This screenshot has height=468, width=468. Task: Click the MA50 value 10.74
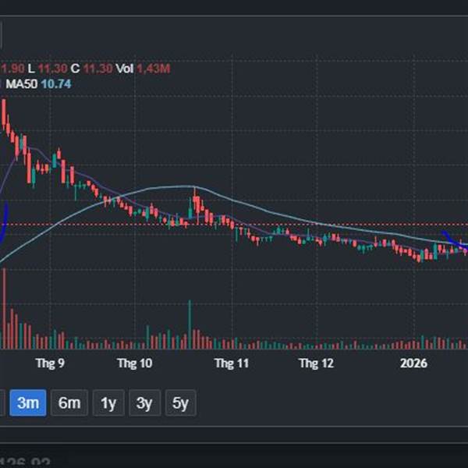pyautogui.click(x=56, y=83)
